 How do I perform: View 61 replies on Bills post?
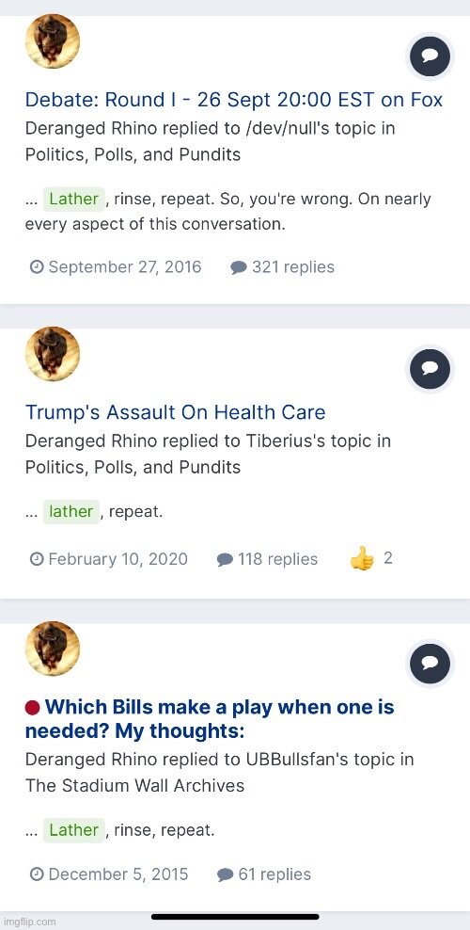[x=264, y=874]
